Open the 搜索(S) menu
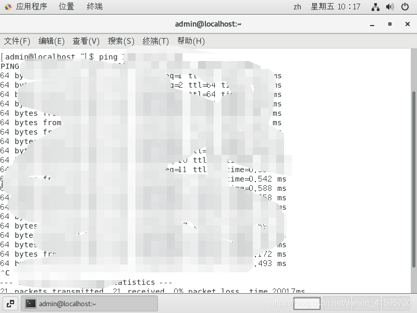The height and width of the screenshot is (313, 417). pos(120,41)
